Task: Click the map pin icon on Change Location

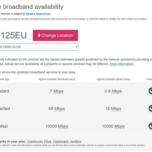Action: [39, 35]
